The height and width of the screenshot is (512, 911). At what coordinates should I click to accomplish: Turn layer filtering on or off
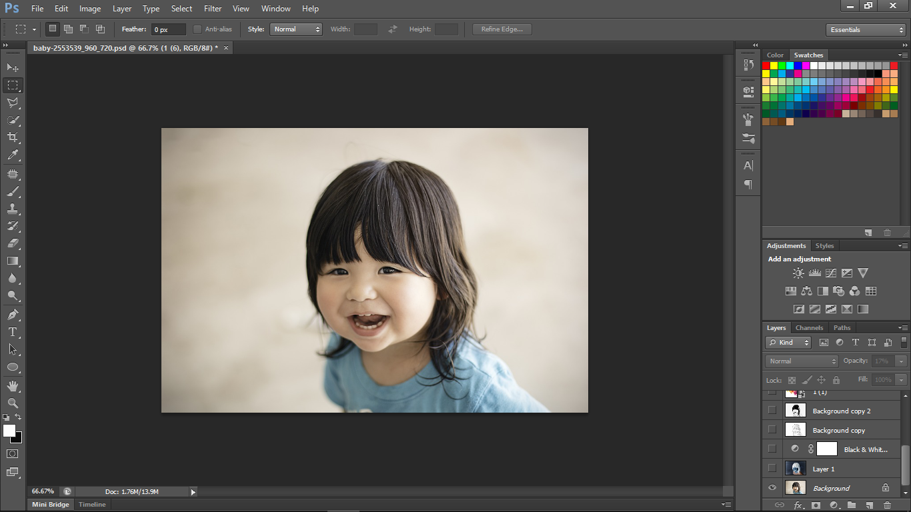tap(904, 342)
